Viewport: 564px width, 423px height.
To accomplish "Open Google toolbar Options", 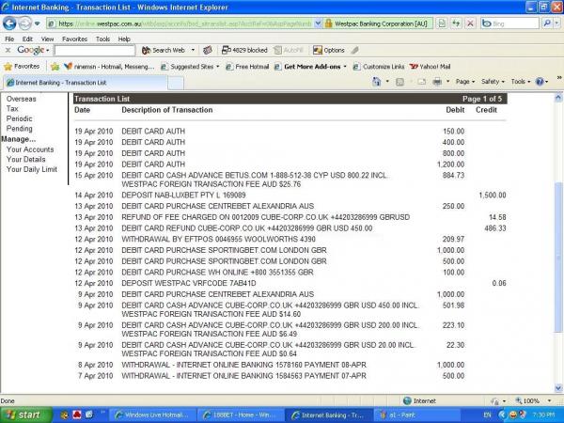I will [330, 50].
